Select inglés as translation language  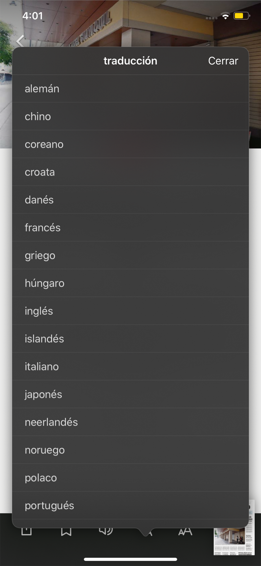[x=130, y=310]
